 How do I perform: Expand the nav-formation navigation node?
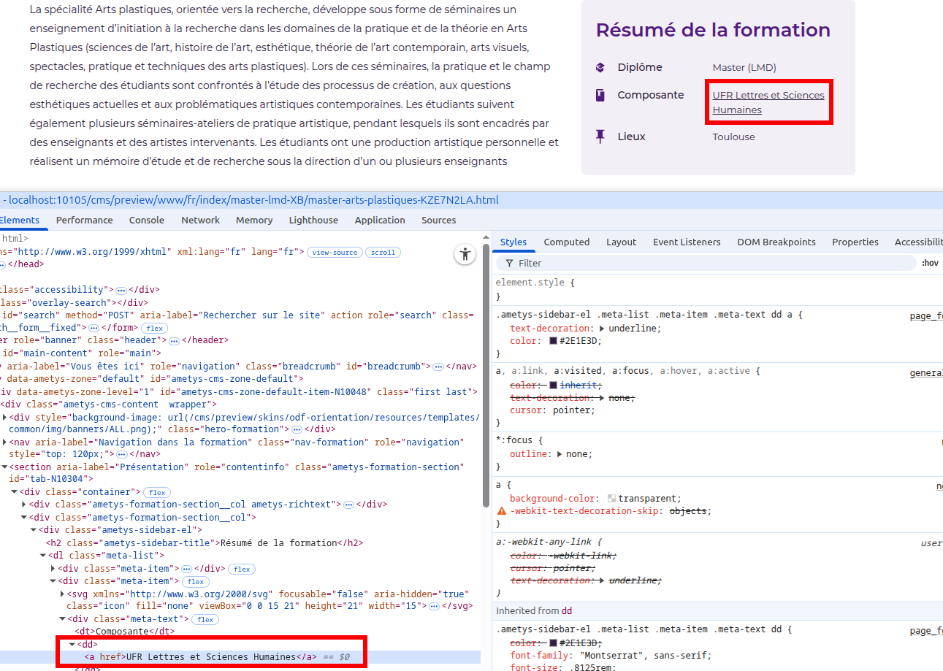tap(6, 442)
